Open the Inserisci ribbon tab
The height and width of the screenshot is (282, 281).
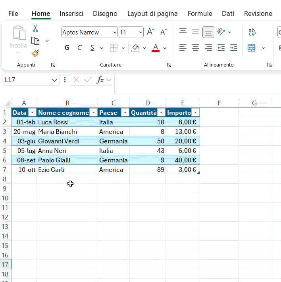tap(71, 13)
